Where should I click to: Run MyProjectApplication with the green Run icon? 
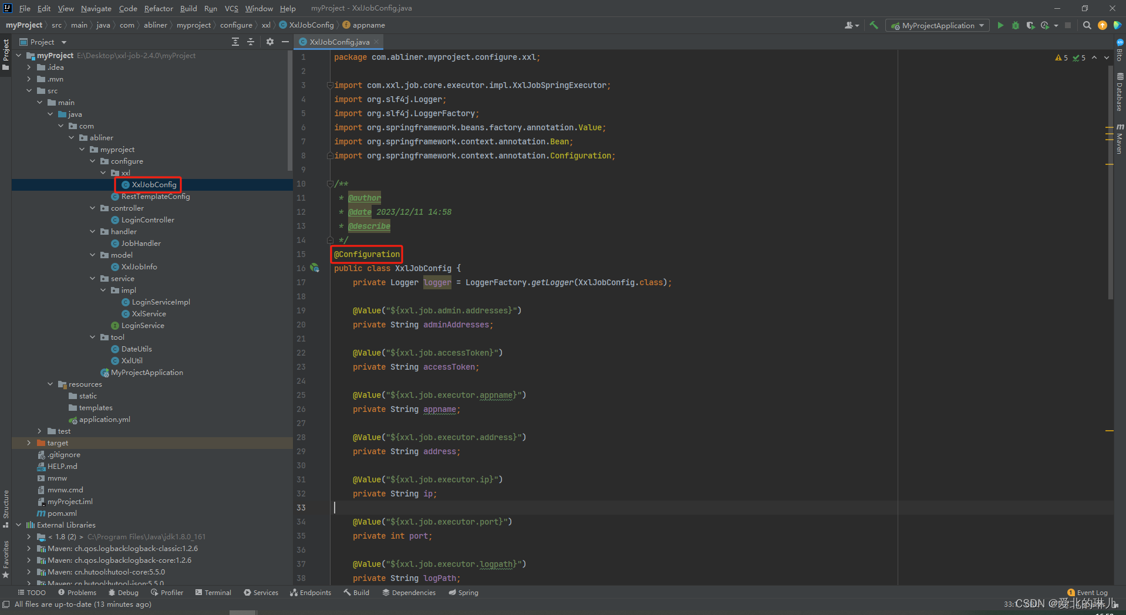[x=1000, y=25]
